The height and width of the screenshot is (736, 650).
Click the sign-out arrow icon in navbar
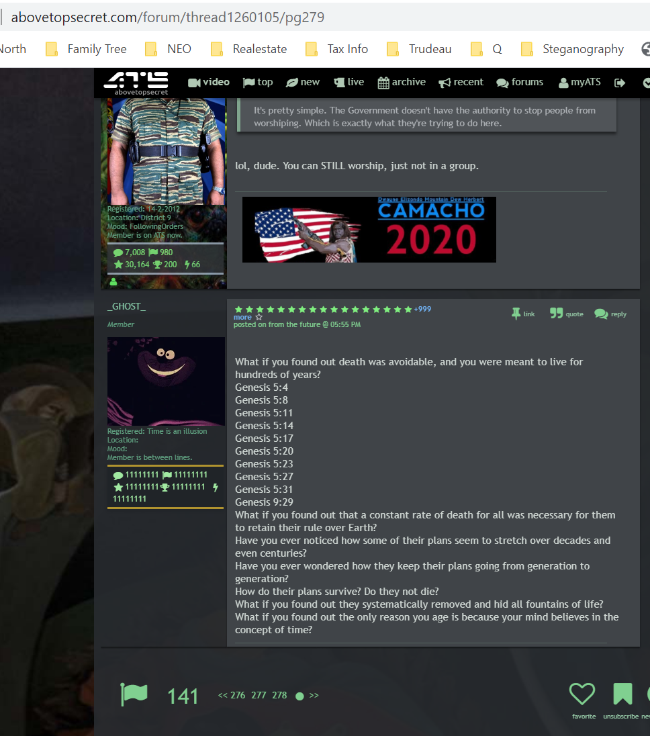click(620, 83)
